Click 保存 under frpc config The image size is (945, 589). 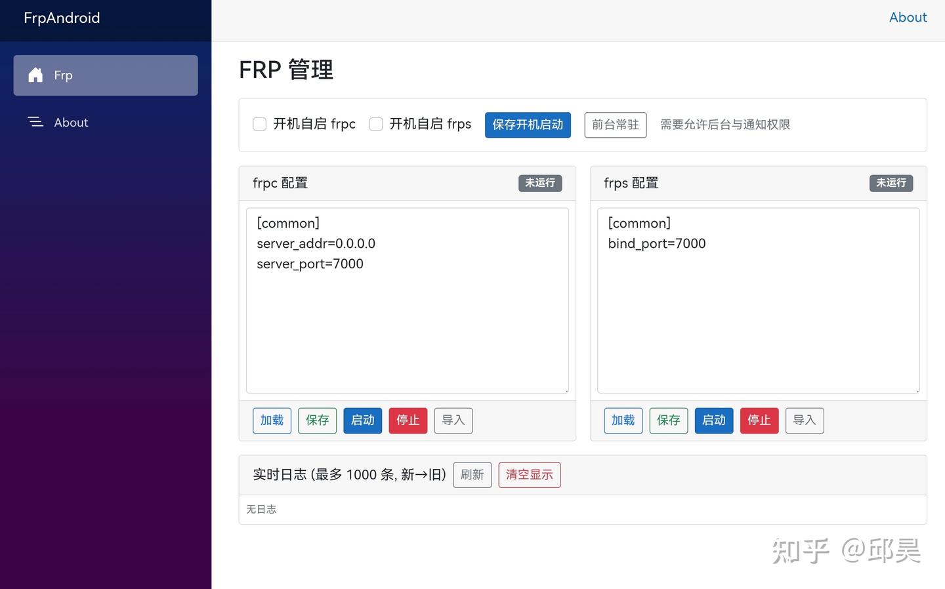tap(317, 420)
